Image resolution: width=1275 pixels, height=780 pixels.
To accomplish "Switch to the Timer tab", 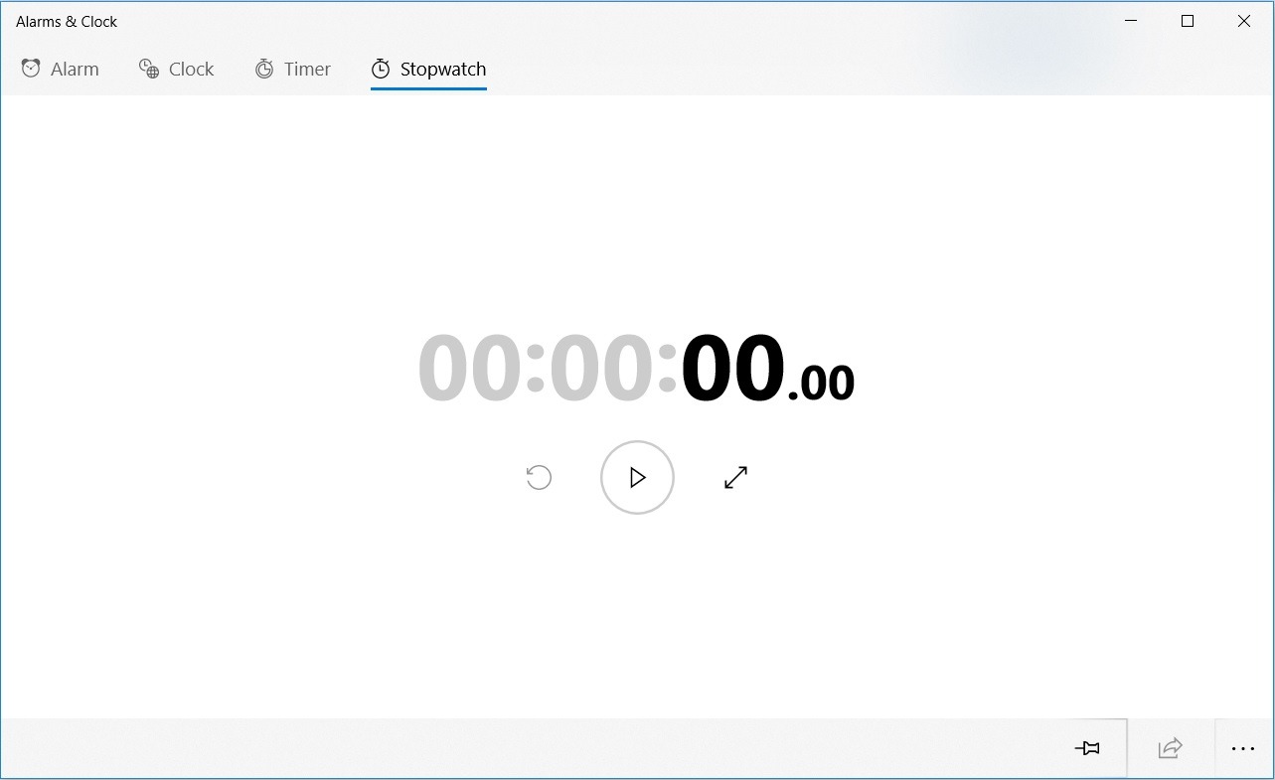I will [x=293, y=68].
